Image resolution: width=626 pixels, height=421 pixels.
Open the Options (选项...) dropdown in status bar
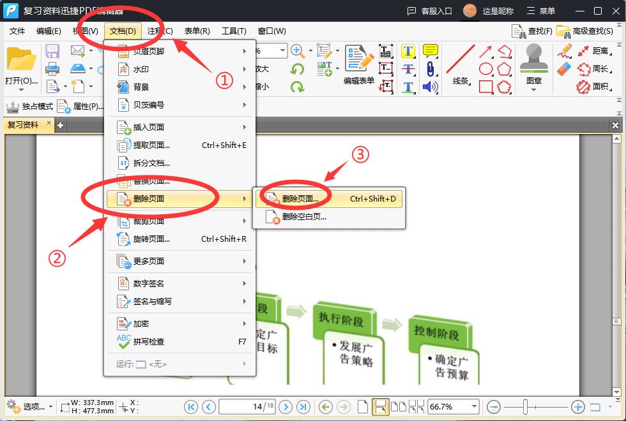29,407
